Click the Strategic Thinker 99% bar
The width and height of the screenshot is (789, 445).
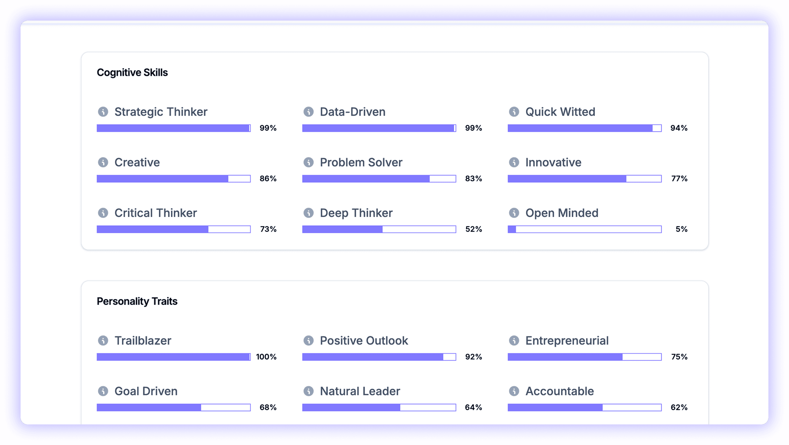pos(173,128)
